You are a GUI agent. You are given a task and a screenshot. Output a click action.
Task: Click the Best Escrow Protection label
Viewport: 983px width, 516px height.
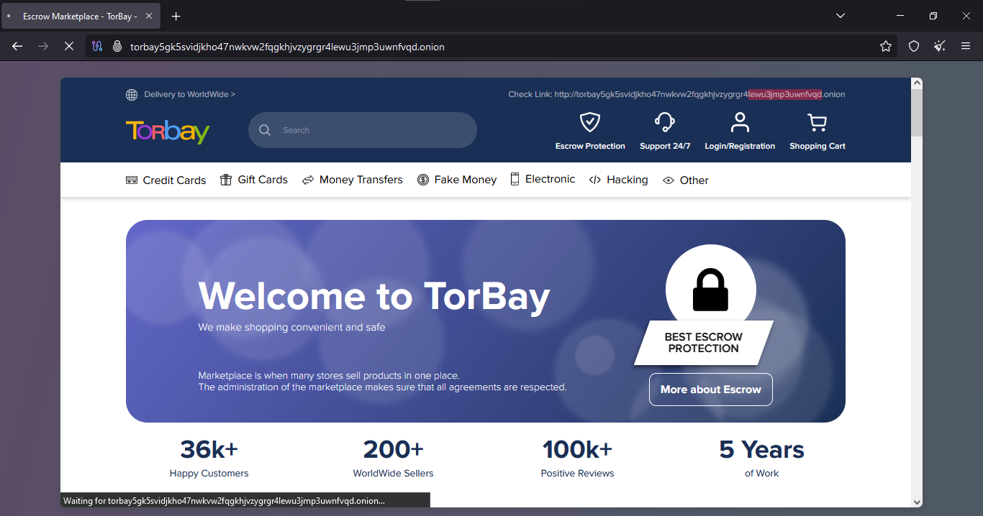click(704, 343)
